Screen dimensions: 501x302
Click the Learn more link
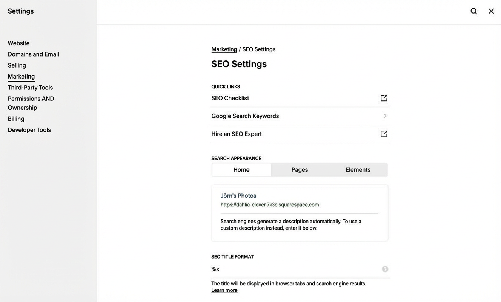click(224, 289)
